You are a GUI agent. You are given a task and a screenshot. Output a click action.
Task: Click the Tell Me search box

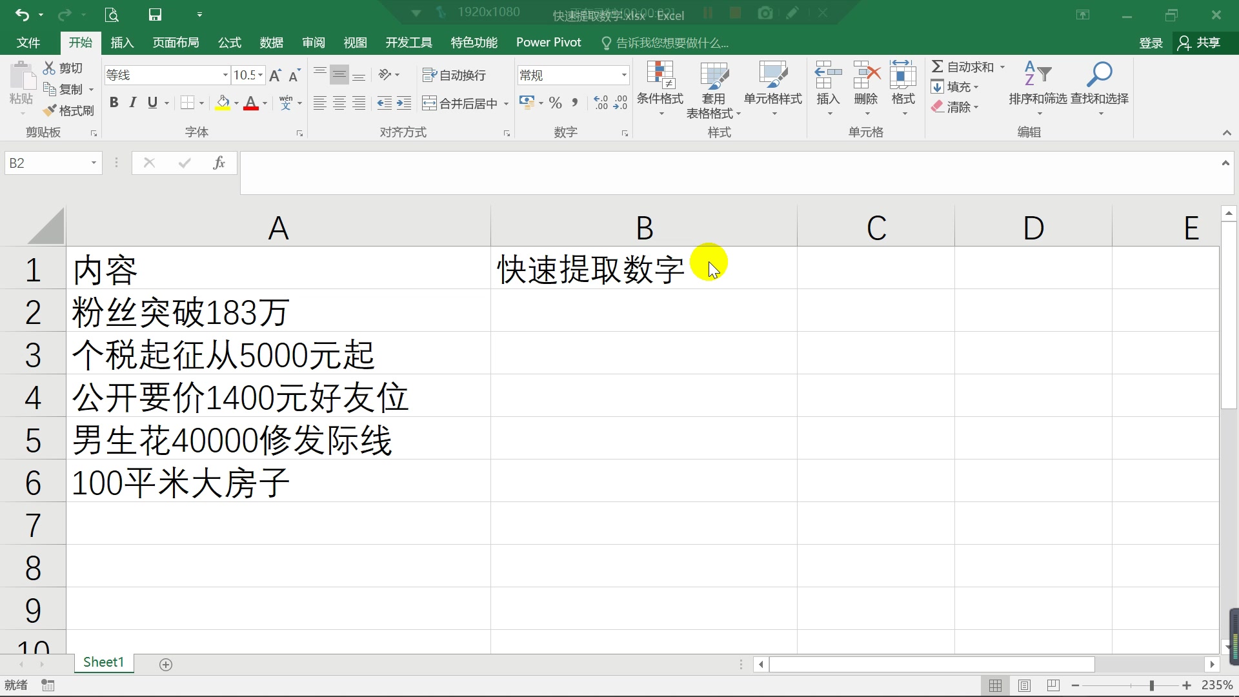click(x=665, y=43)
